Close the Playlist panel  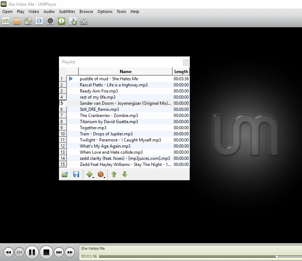click(186, 62)
